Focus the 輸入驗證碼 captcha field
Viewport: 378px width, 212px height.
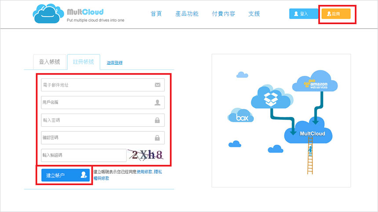pos(84,155)
